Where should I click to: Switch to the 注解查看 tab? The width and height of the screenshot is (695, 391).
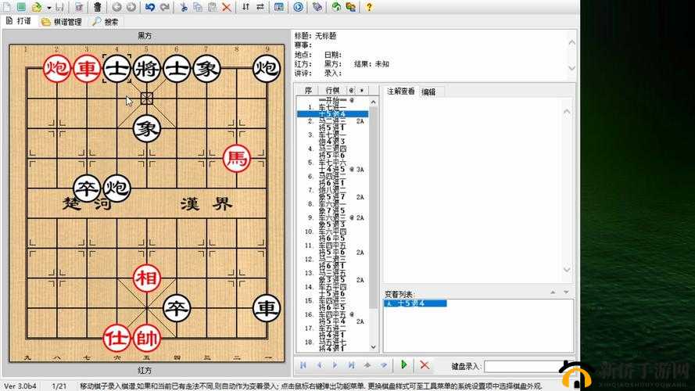pos(401,91)
